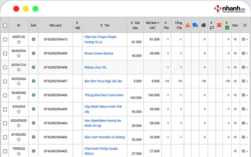Check the box for product 58424534
Image resolution: width=251 pixels, height=157 pixels.
click(x=5, y=53)
